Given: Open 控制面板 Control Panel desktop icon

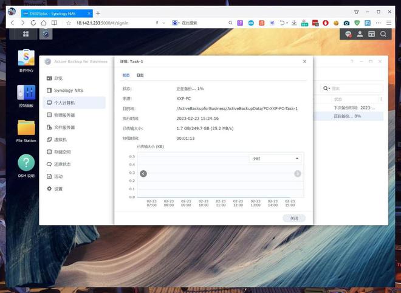Looking at the screenshot, I should coord(26,94).
